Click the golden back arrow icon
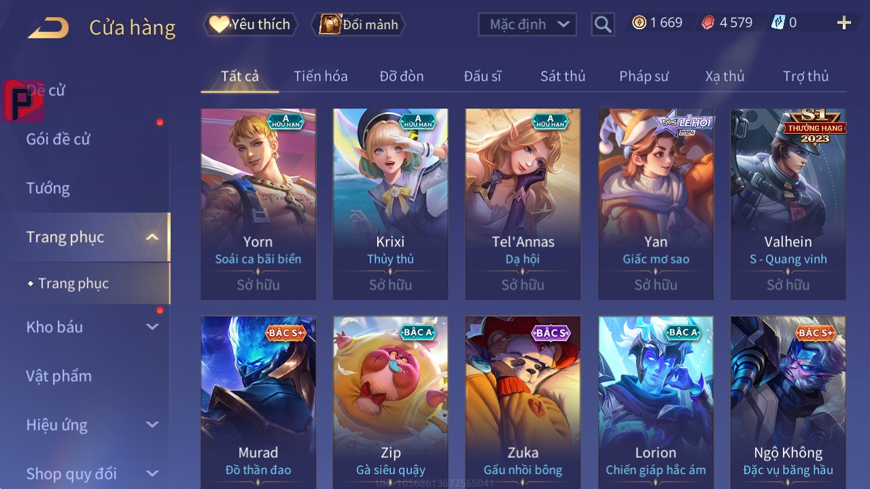This screenshot has width=870, height=489. [48, 28]
